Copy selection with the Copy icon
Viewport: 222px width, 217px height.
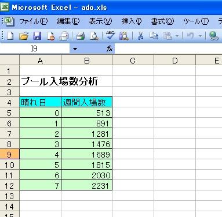[x=154, y=36]
